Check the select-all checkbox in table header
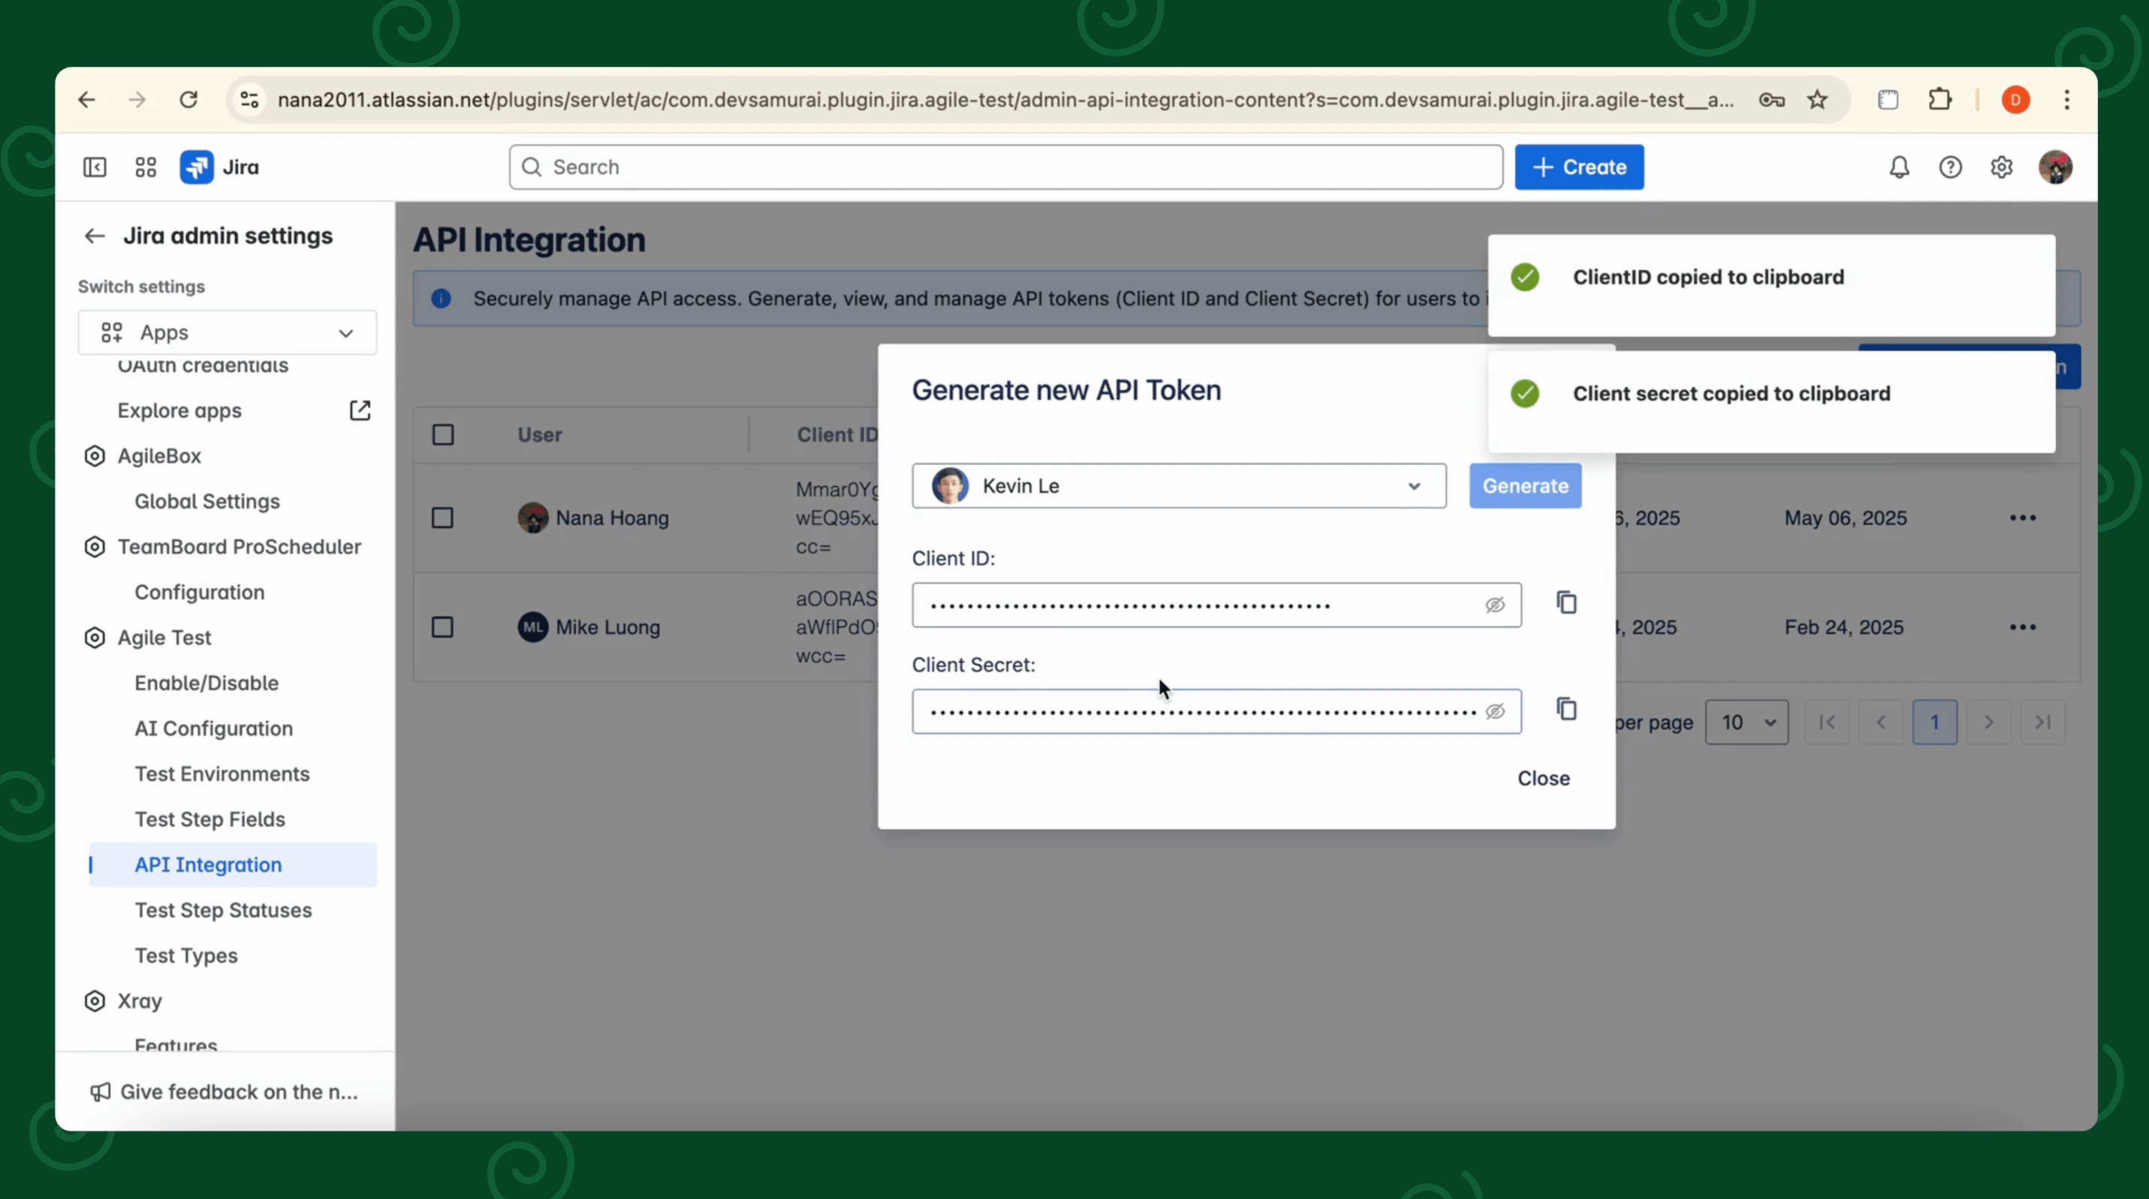Image resolution: width=2149 pixels, height=1199 pixels. click(443, 434)
